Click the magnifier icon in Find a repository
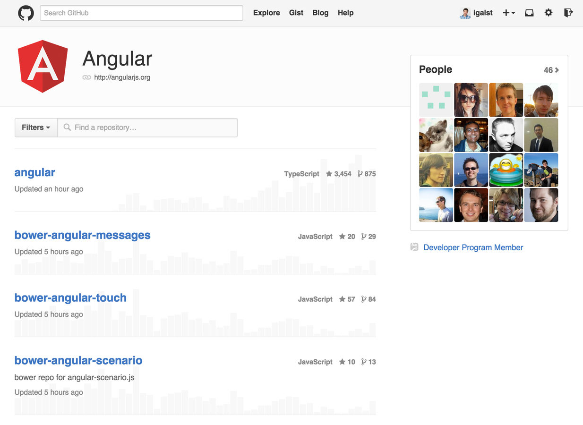This screenshot has width=583, height=425. [x=67, y=127]
